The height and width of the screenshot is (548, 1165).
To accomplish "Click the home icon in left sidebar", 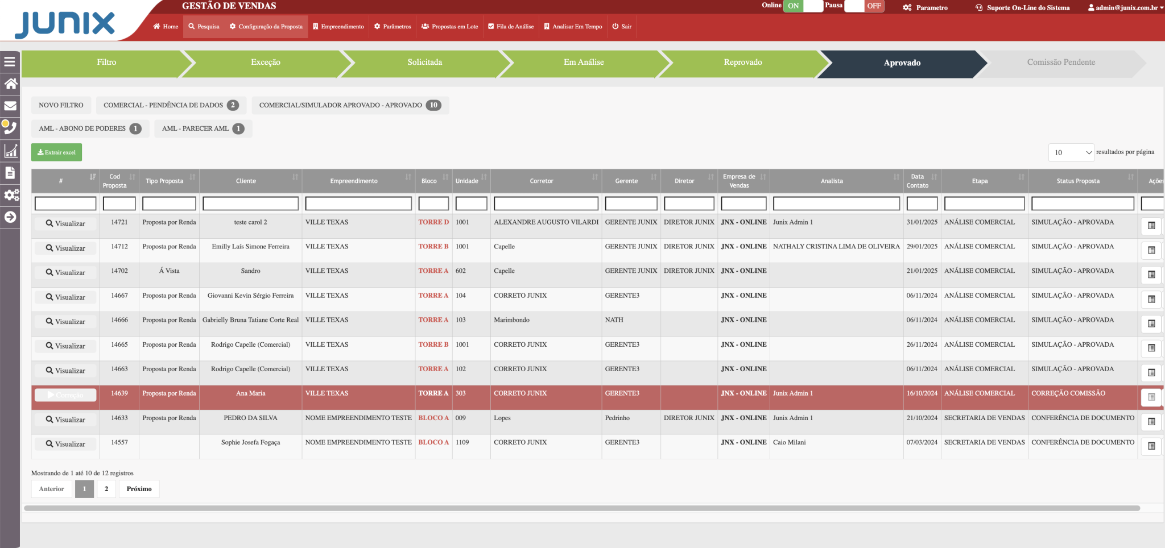I will point(10,84).
